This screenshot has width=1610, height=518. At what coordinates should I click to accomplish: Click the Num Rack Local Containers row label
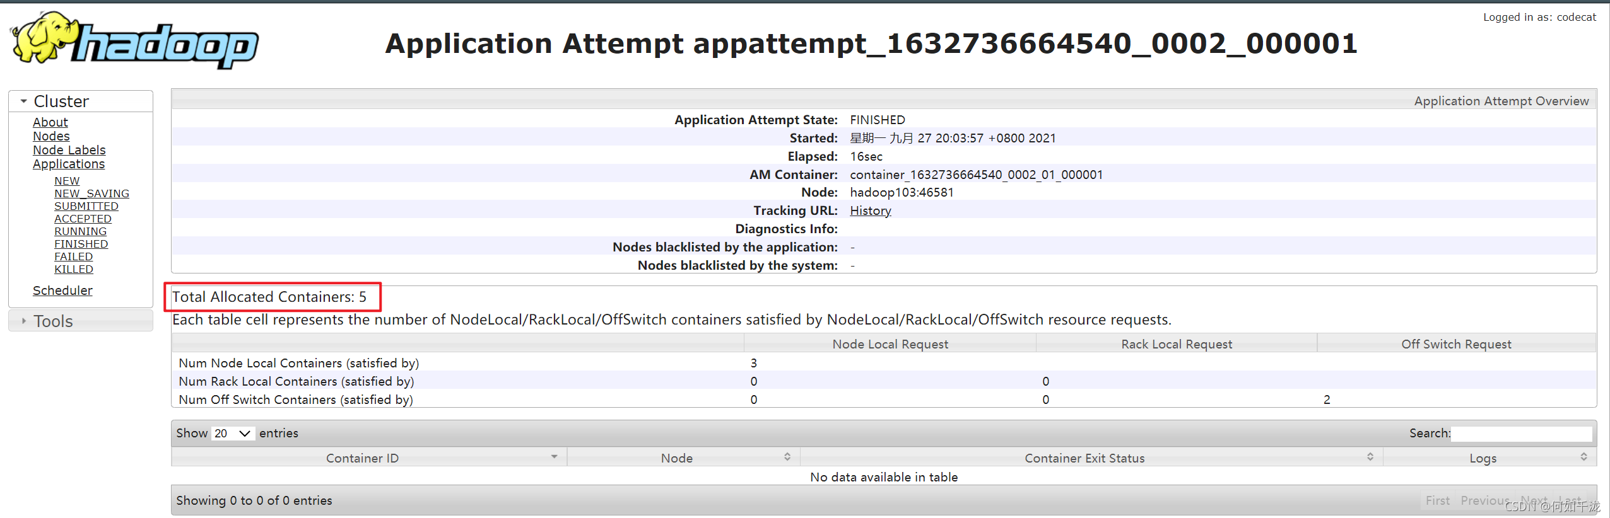click(x=297, y=381)
